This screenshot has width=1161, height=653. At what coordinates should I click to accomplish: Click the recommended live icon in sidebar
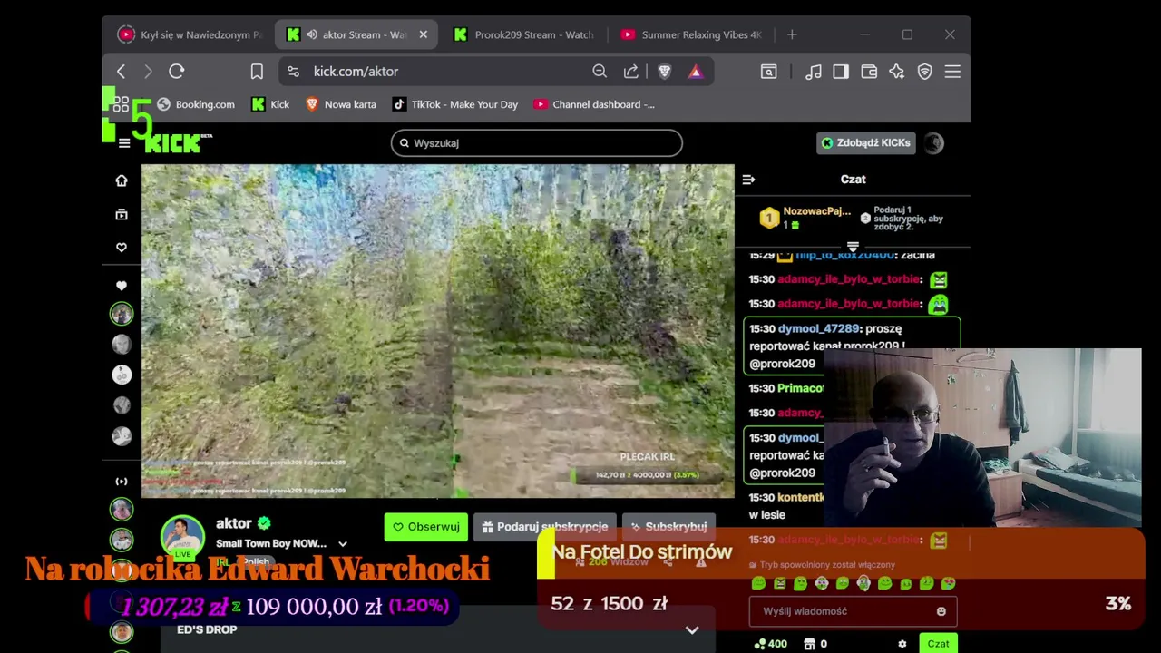pos(122,482)
